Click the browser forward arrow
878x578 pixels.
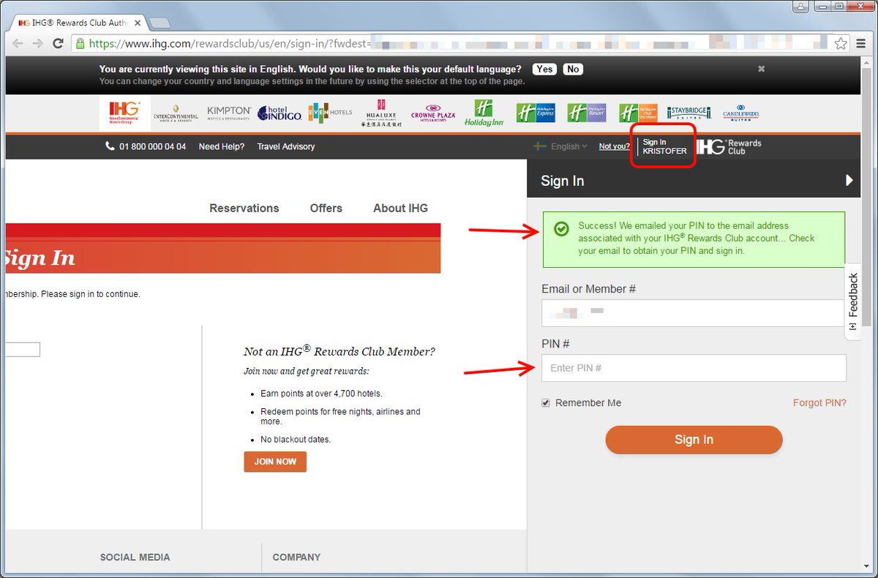pyautogui.click(x=37, y=44)
